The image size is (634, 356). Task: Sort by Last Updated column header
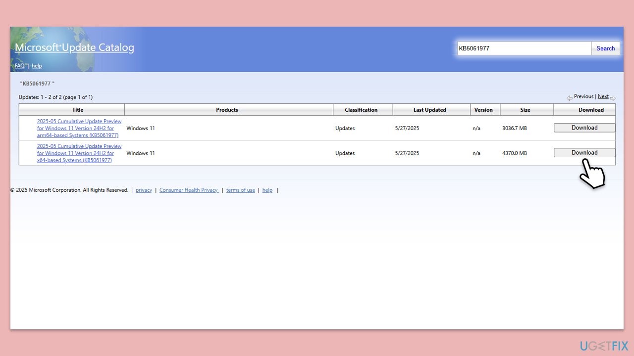point(429,110)
